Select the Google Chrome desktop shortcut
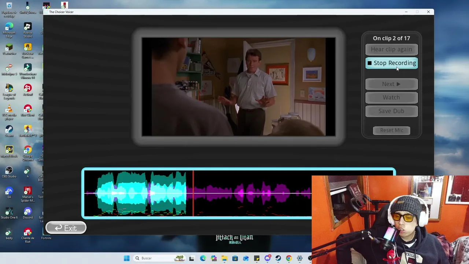Viewport: 469px width, 264px height. 27,154
